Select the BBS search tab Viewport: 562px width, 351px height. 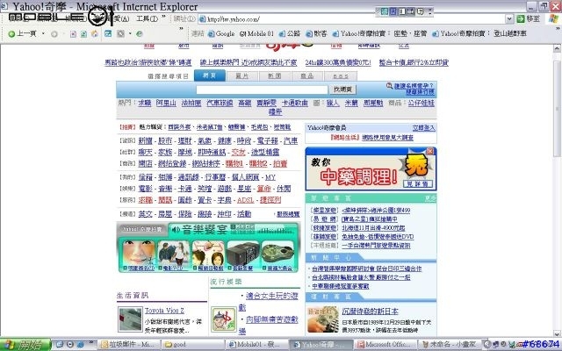341,76
